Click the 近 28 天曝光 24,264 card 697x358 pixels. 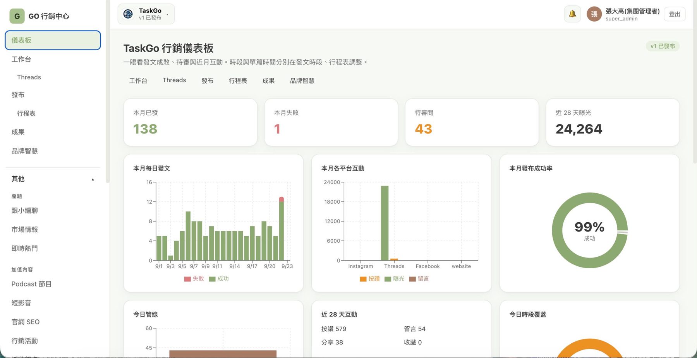[613, 122]
